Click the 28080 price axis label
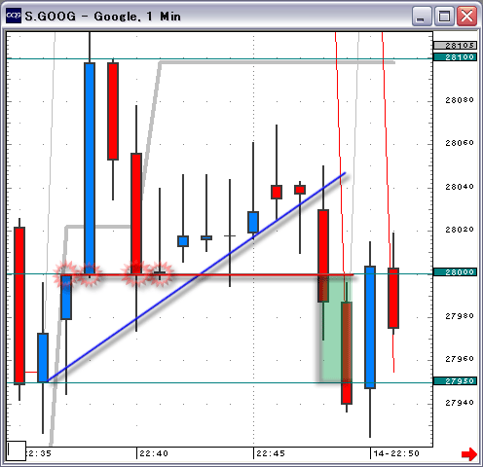The width and height of the screenshot is (483, 467). pos(460,100)
